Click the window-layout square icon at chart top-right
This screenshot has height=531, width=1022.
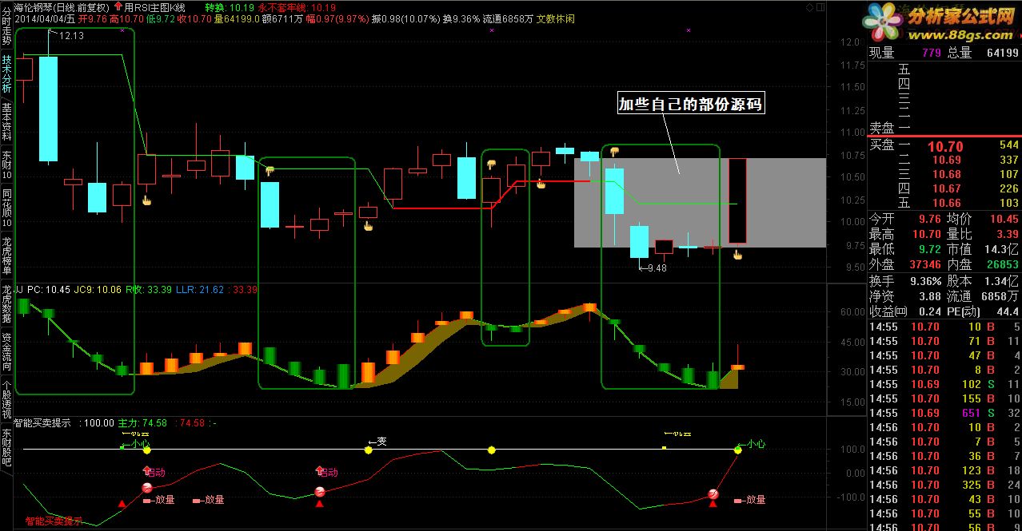820,6
